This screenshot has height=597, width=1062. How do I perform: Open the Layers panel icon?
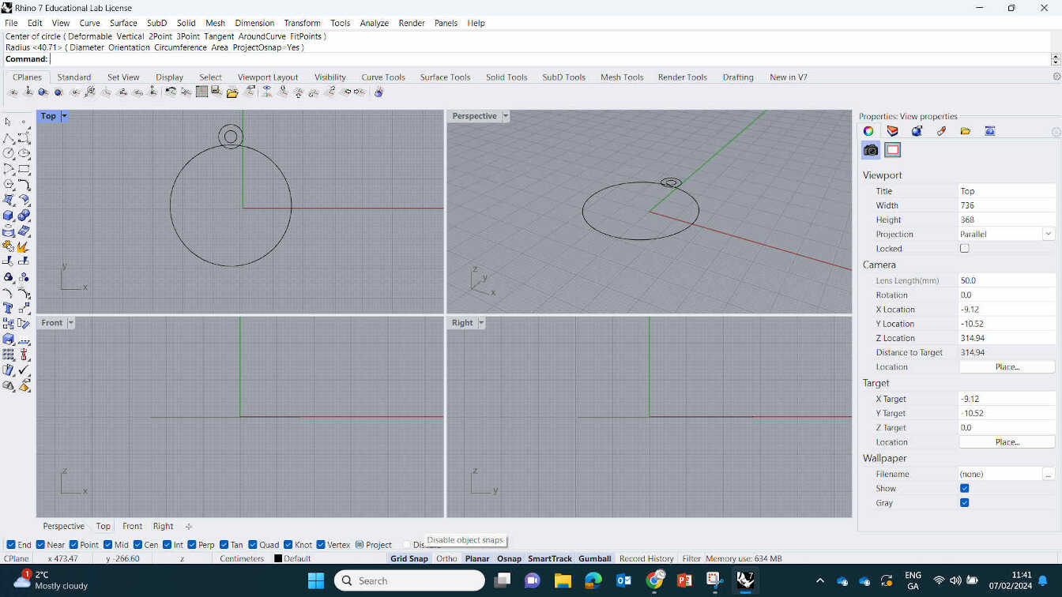point(892,131)
